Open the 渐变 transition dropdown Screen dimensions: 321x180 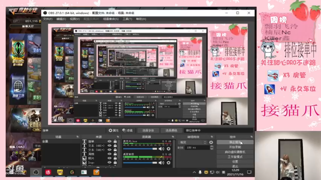pyautogui.click(x=193, y=142)
